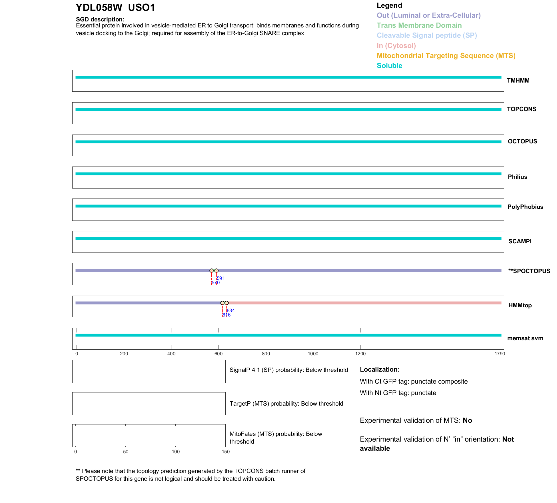
Task: Click the Soluble legend label
Action: [389, 66]
